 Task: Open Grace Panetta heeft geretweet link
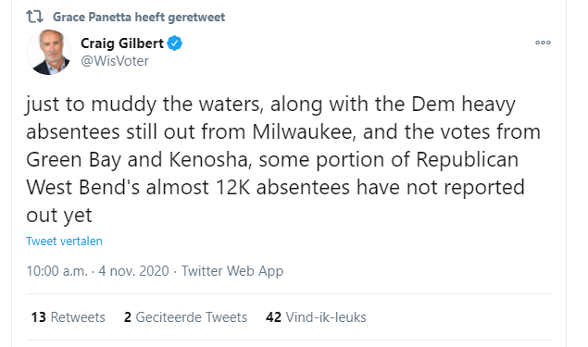point(139,18)
